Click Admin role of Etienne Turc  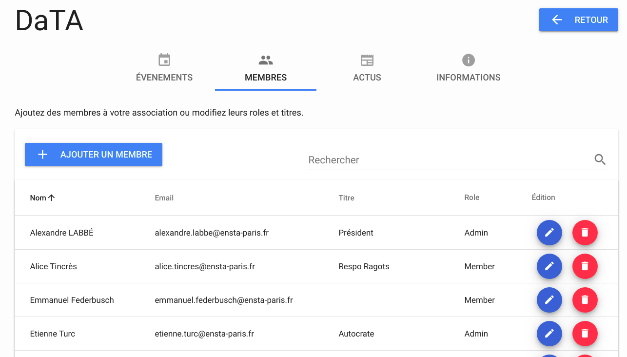point(476,334)
